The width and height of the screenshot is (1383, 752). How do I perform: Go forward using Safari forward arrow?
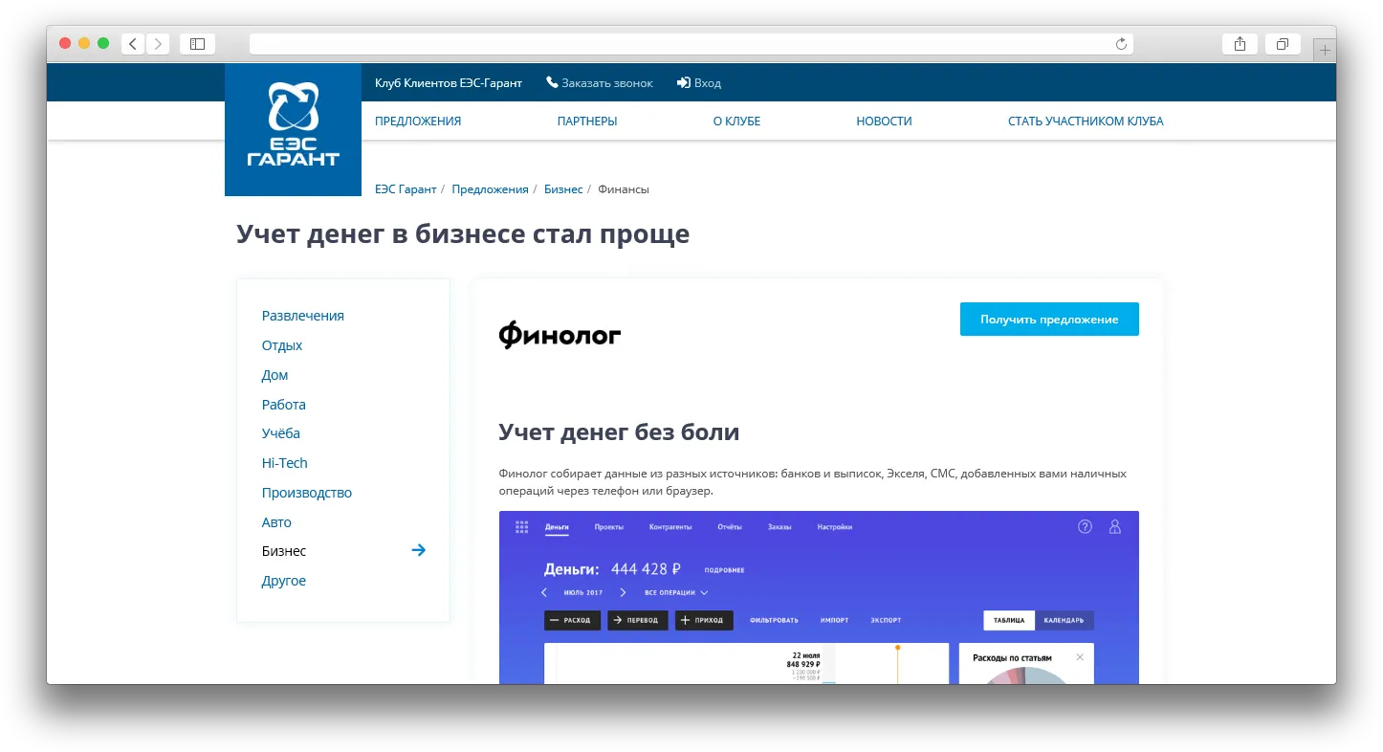(x=158, y=44)
